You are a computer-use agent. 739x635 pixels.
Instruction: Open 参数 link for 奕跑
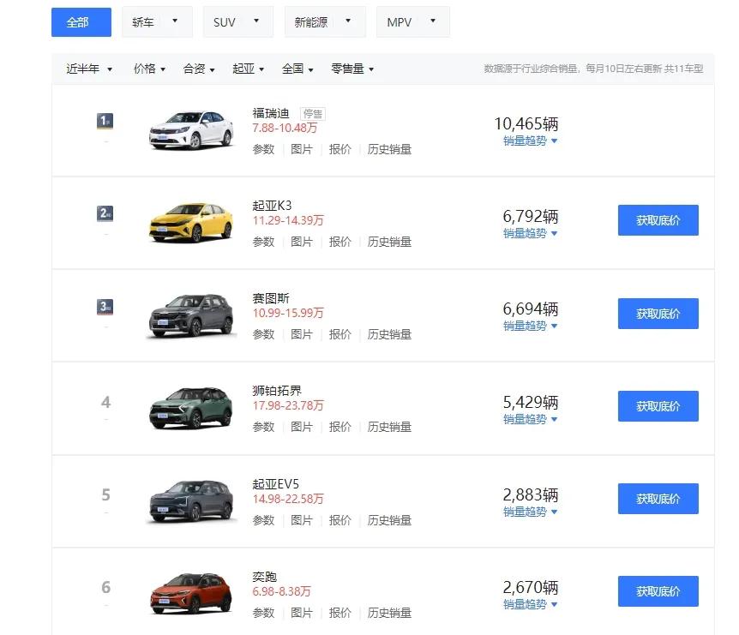click(x=263, y=613)
